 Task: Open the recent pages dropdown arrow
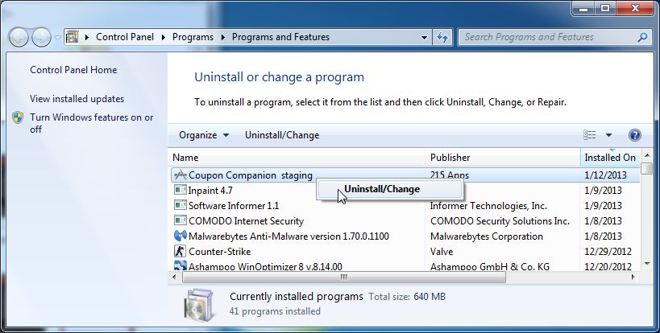pos(58,37)
